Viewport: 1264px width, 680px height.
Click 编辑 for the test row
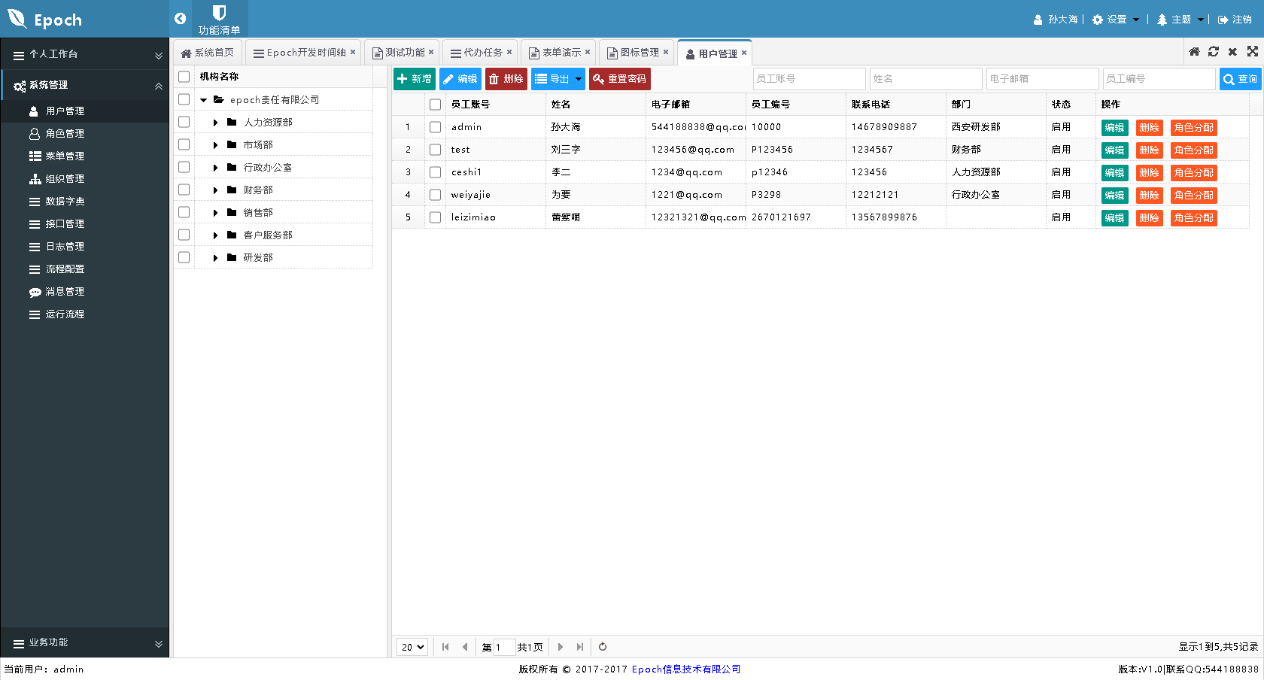[x=1114, y=150]
